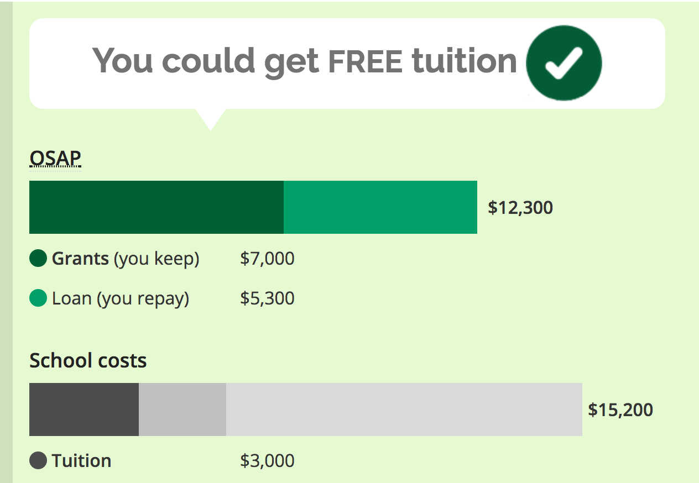The width and height of the screenshot is (699, 483).
Task: Click the $12,300 OSAP total
Action: 520,208
